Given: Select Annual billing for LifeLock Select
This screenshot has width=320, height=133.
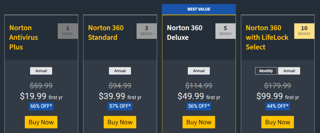Looking at the screenshot, I should 289,71.
